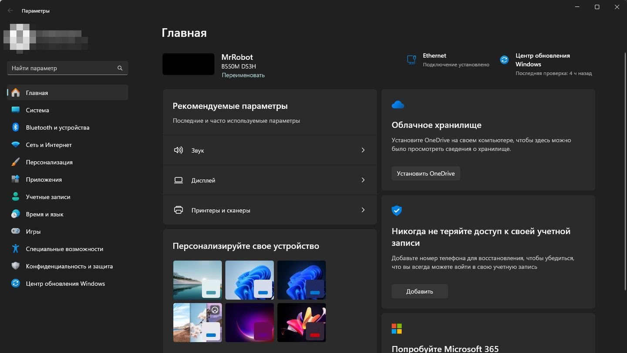The width and height of the screenshot is (627, 353).
Task: Click the back arrow in the title bar
Action: [x=10, y=10]
